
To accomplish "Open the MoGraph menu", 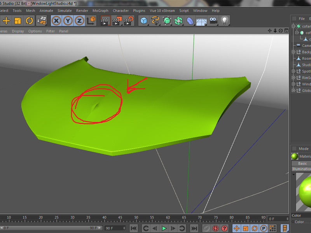I will point(100,11).
